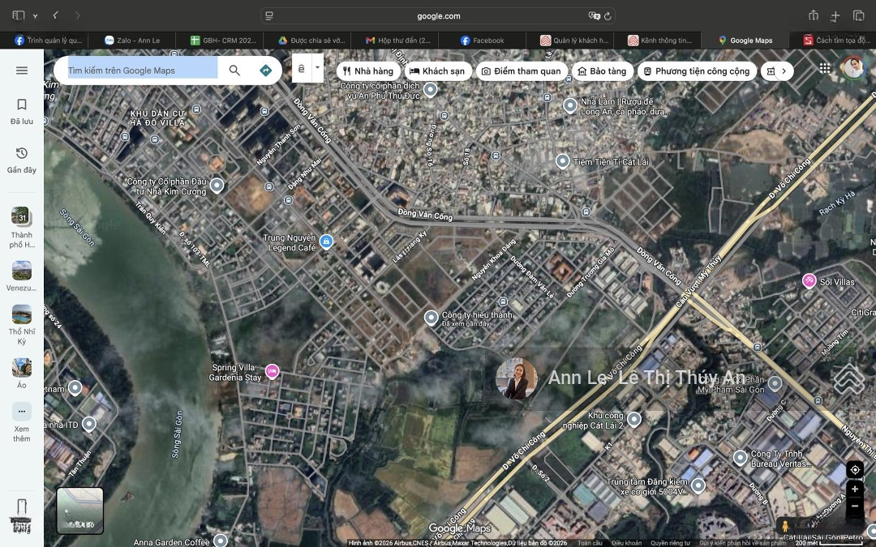Expand the dropdown arrow beside search bar
876x547 pixels.
[x=317, y=68]
